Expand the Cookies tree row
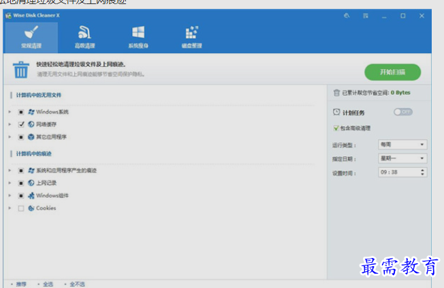444x288 pixels. (x=10, y=208)
